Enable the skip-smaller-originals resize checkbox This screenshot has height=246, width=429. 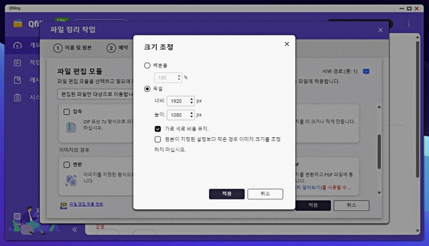click(x=158, y=139)
